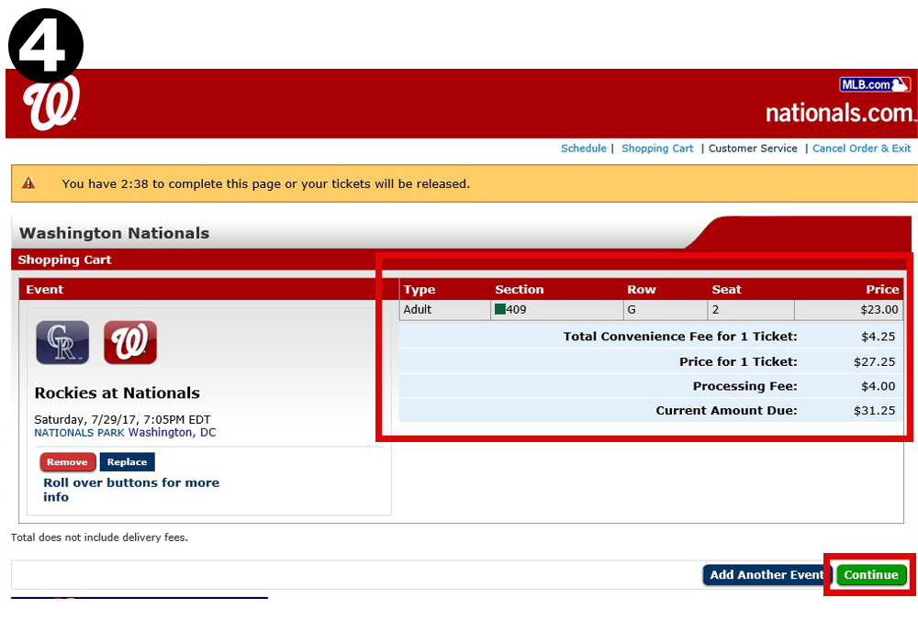Click the Rockies at Nationals event title
The height and width of the screenshot is (642, 918).
(x=117, y=393)
